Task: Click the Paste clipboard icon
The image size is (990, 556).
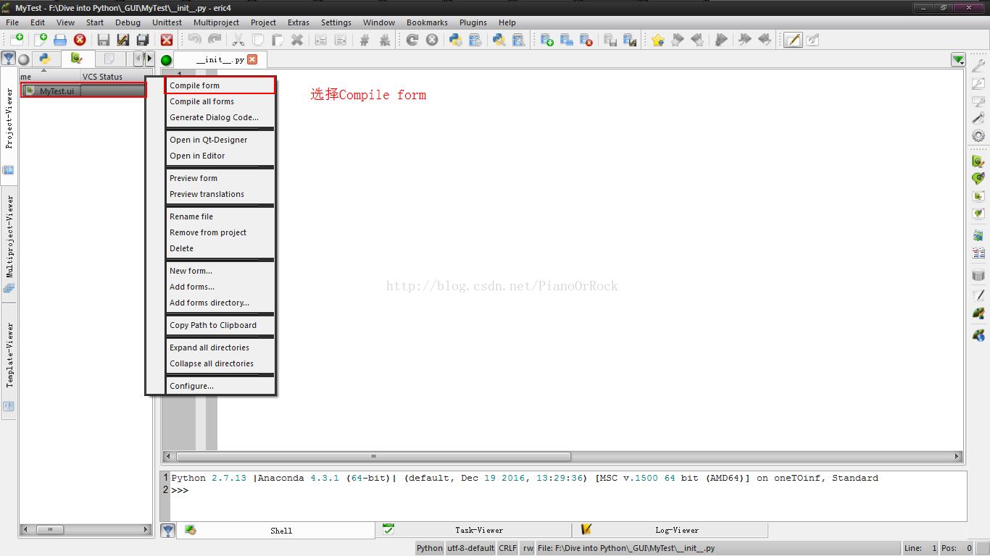Action: pyautogui.click(x=277, y=40)
